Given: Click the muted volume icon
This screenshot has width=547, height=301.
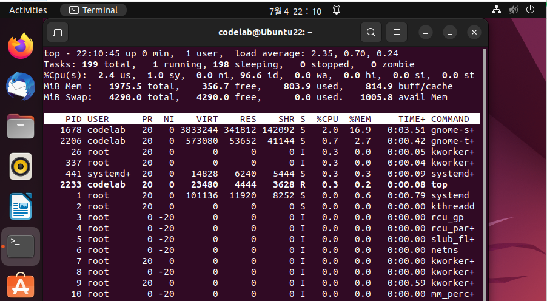Looking at the screenshot, I should point(514,10).
